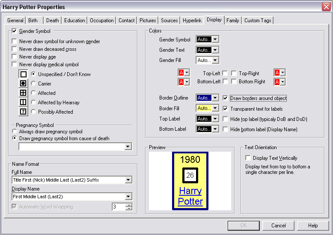Expand the pregnancy cause of death dropdown
The width and height of the screenshot is (333, 235).
point(128,147)
